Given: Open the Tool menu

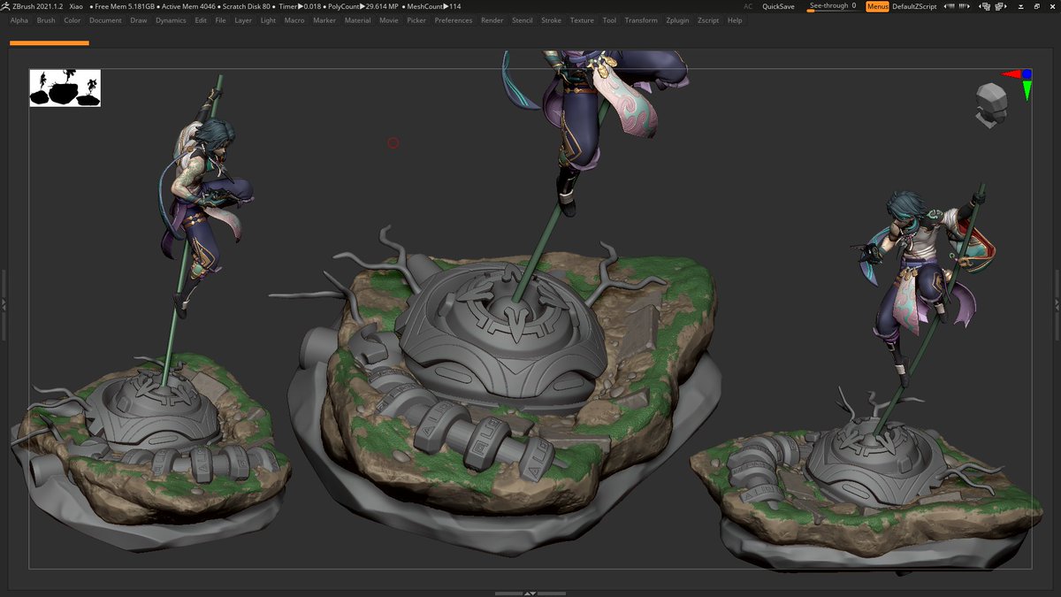Looking at the screenshot, I should 609,20.
